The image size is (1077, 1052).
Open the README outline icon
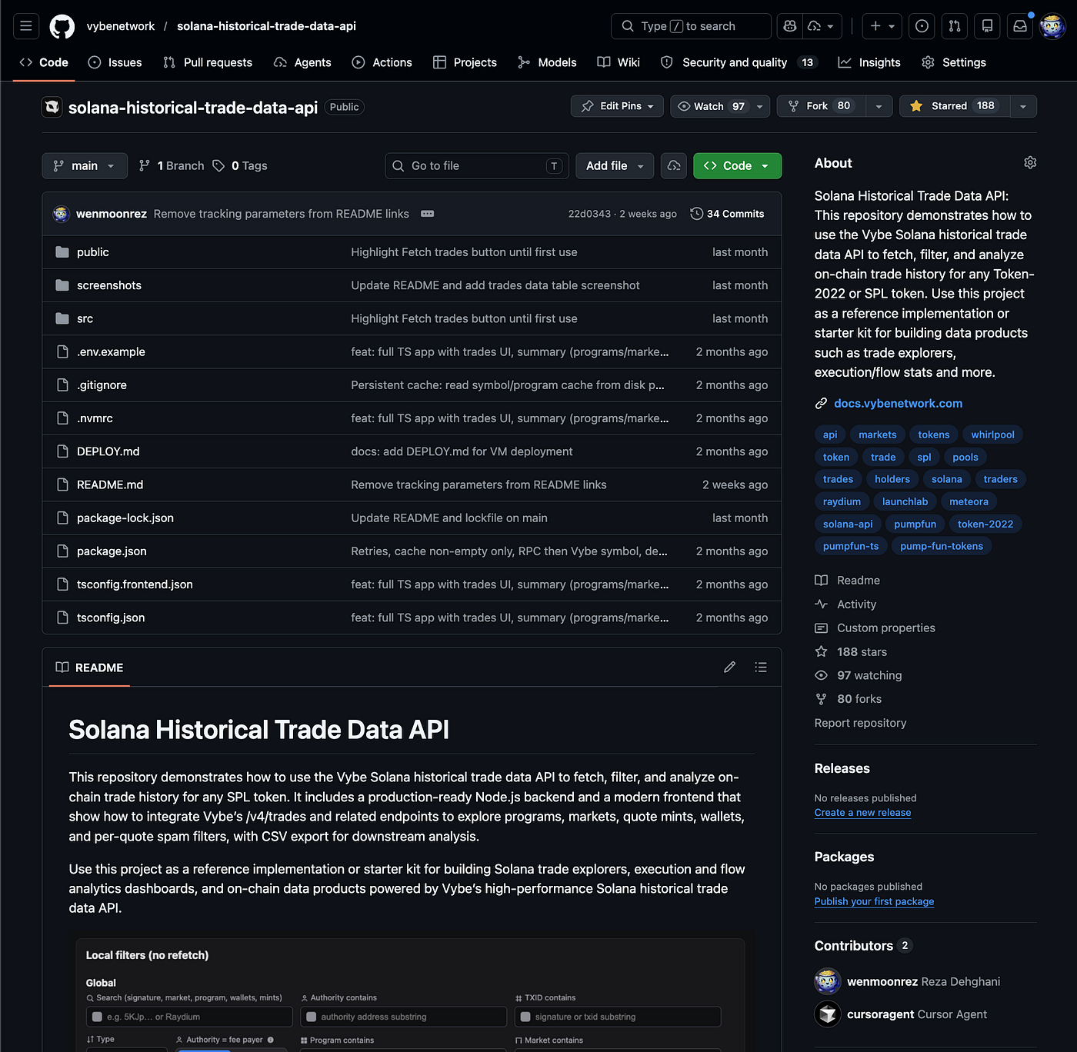click(x=761, y=667)
